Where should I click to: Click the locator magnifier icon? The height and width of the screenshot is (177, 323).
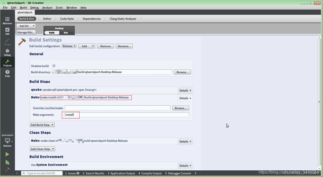pyautogui.click(x=24, y=173)
